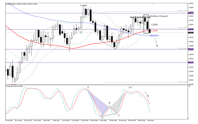Click the 3 Apr 2012 date label
The width and height of the screenshot is (198, 124).
click(x=150, y=120)
